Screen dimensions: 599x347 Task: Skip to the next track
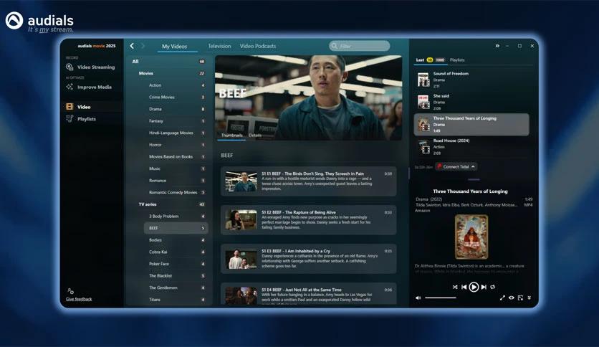pyautogui.click(x=484, y=287)
